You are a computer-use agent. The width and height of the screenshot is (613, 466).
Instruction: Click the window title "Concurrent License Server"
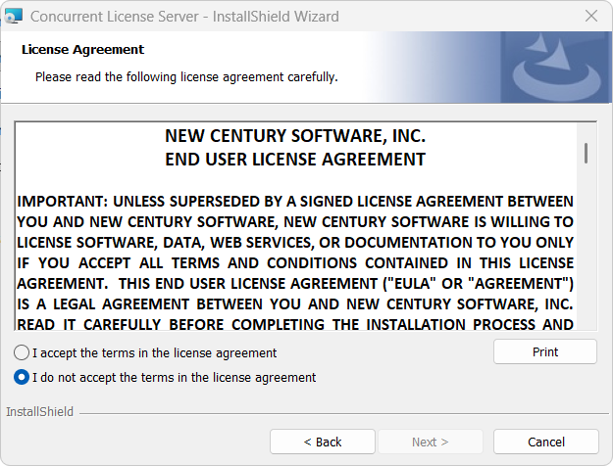click(115, 17)
